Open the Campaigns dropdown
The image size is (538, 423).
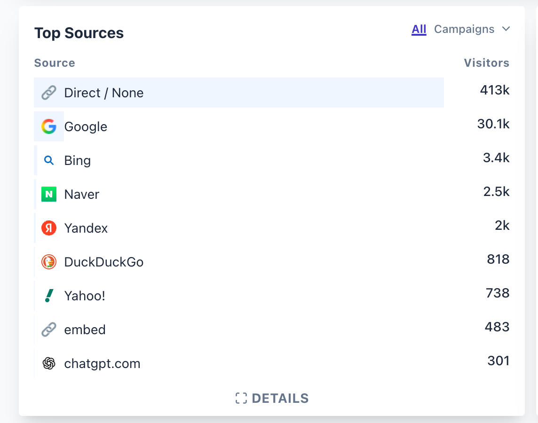tap(464, 29)
